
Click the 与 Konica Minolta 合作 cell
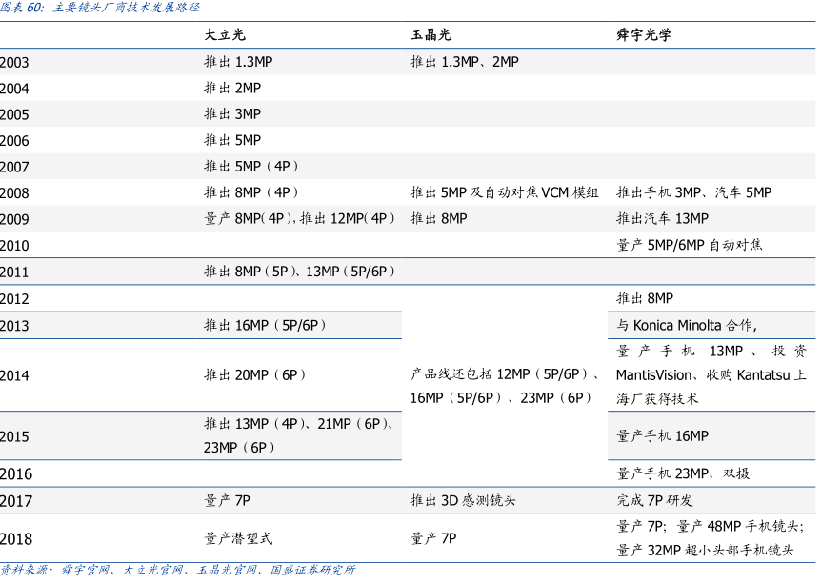(x=687, y=325)
